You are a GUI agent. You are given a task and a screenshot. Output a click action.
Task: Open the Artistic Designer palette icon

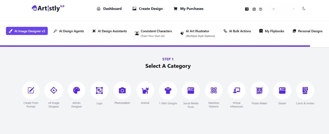tap(76, 90)
